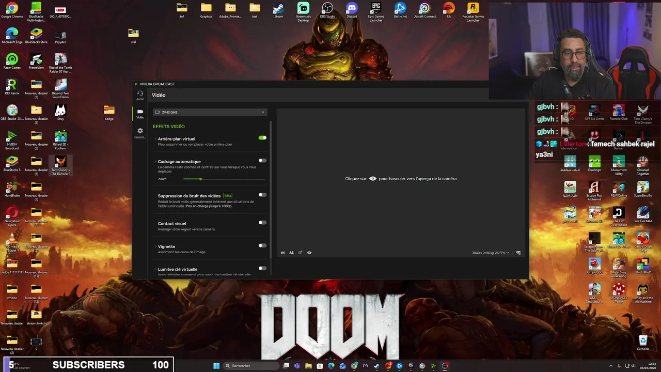The width and height of the screenshot is (661, 372).
Task: Open Task View in the taskbar
Action: pos(286,366)
